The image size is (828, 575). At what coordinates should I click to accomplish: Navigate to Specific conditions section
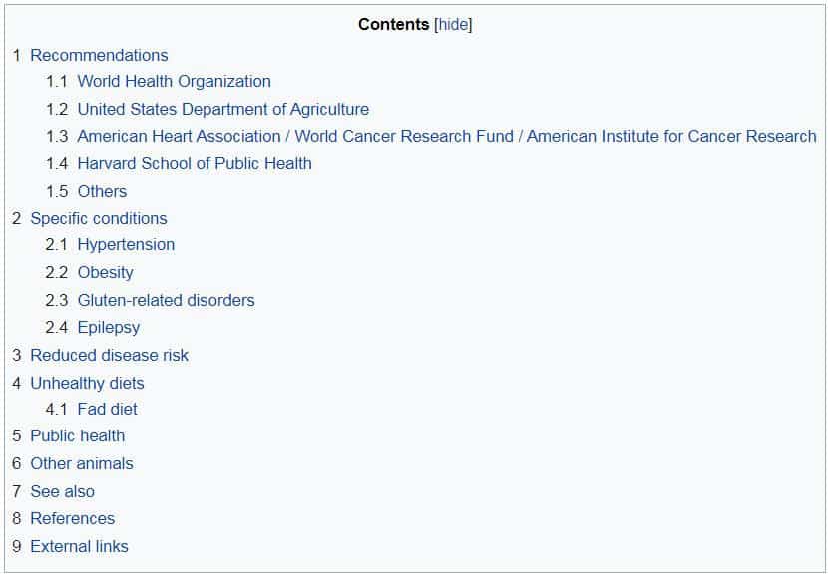click(98, 218)
